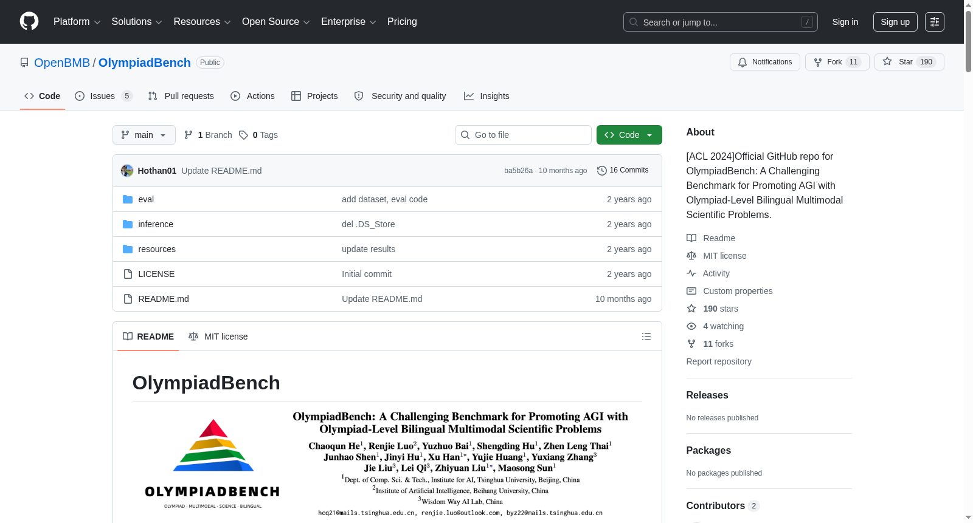Open the Insights tab
This screenshot has height=523, width=973.
click(x=486, y=96)
